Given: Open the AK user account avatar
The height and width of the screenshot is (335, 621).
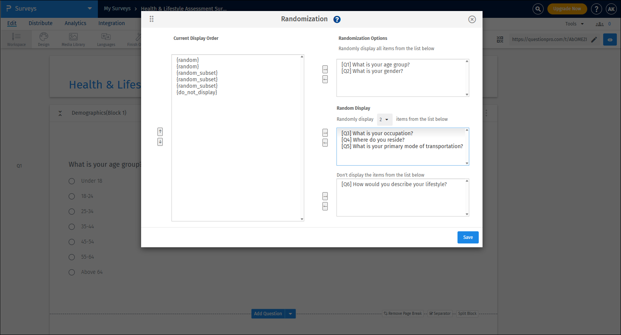Looking at the screenshot, I should click(611, 9).
